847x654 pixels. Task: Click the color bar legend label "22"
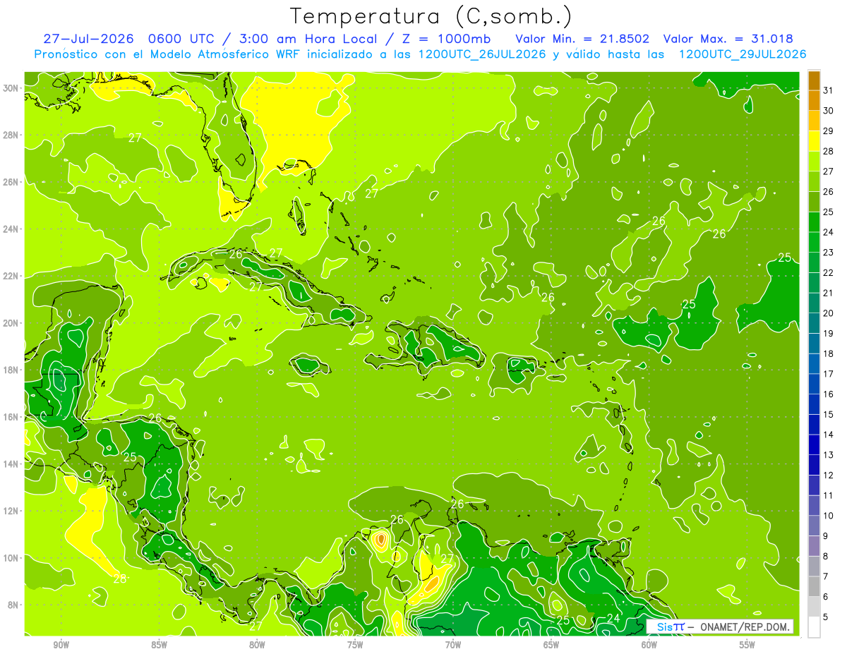click(x=829, y=272)
